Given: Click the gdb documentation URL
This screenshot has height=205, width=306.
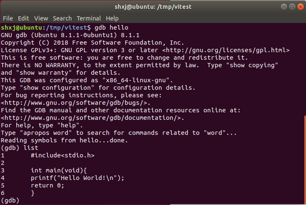Looking at the screenshot, I should click(92, 118).
